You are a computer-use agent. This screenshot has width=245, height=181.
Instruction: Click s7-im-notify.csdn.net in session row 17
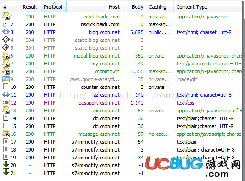pyautogui.click(x=96, y=142)
